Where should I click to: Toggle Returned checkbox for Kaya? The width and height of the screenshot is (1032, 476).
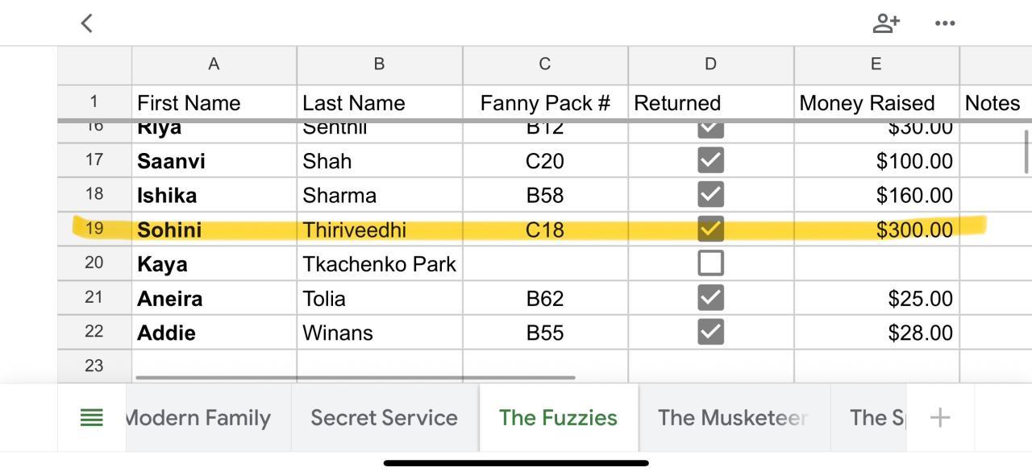(710, 263)
